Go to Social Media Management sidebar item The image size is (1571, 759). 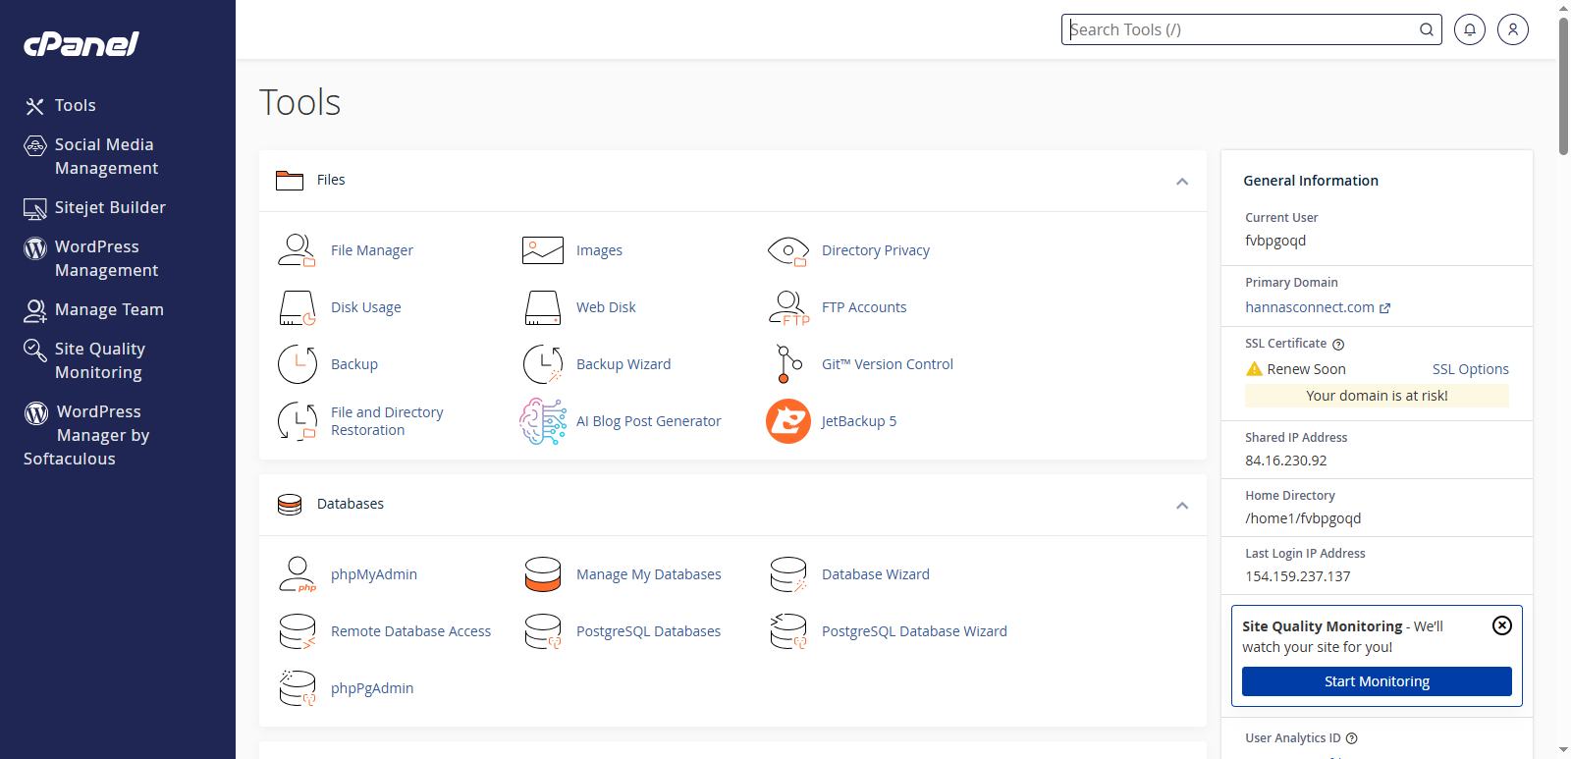[105, 156]
